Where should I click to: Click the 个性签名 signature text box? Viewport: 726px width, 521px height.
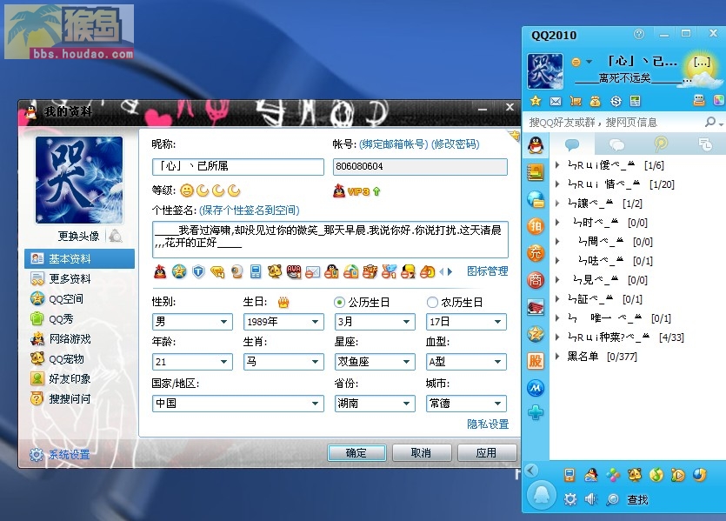[330, 239]
